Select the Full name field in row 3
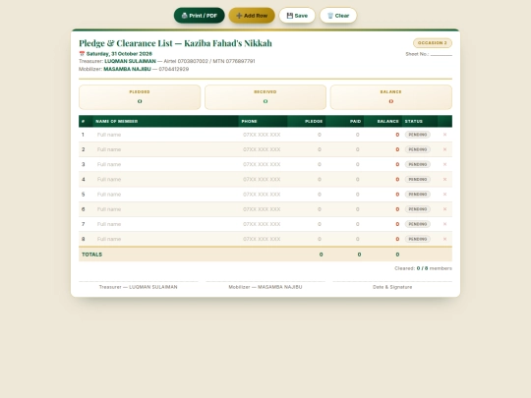Viewport: 531px width, 398px height. pyautogui.click(x=166, y=164)
